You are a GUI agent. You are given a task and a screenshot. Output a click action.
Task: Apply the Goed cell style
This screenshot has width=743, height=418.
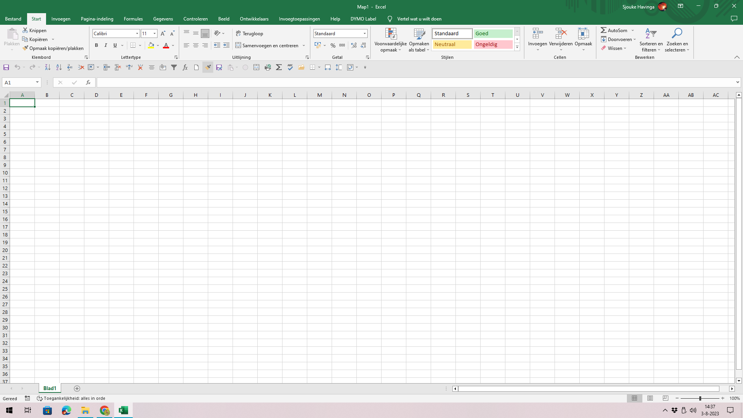493,34
